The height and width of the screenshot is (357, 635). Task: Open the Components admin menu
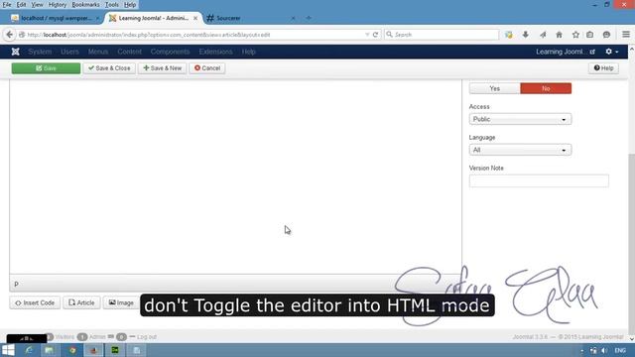point(170,52)
